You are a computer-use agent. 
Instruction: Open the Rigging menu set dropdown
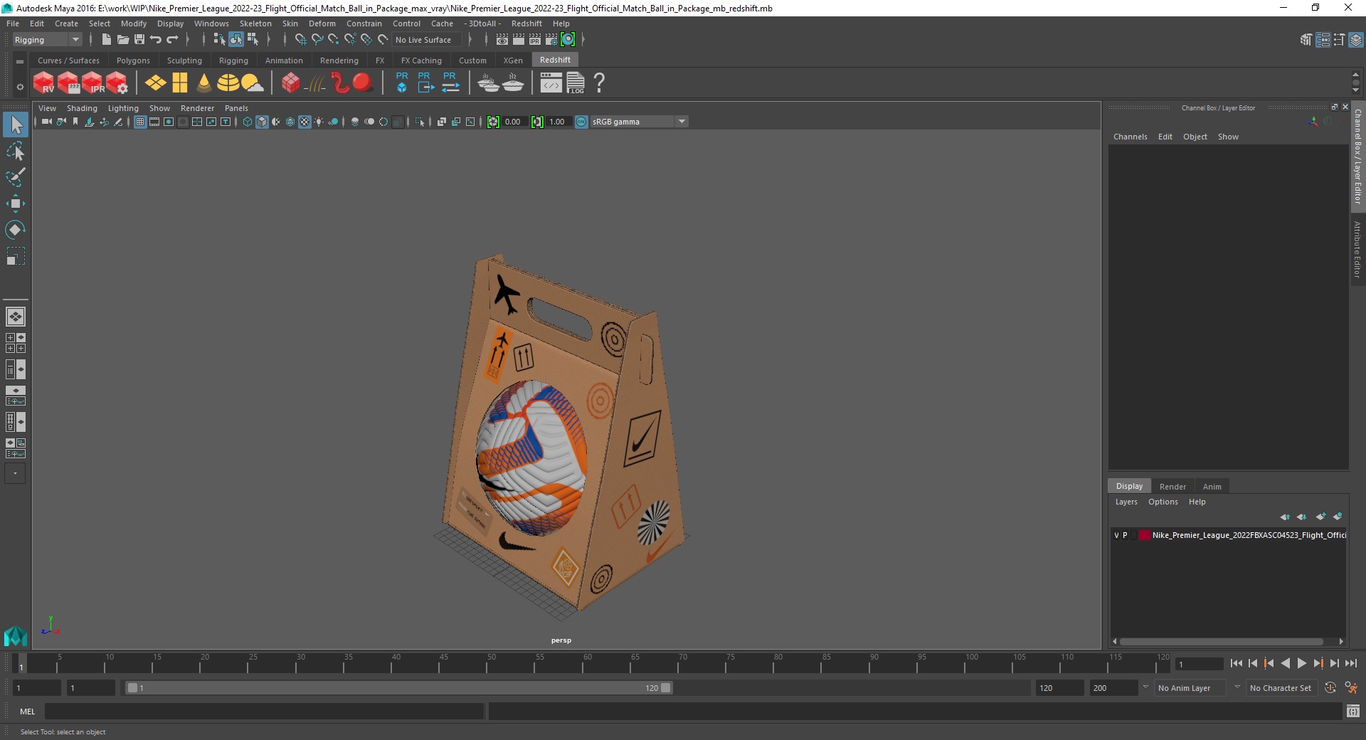coord(47,40)
